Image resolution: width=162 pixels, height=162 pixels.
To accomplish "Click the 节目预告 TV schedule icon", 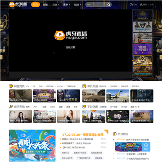I will click(115, 134).
